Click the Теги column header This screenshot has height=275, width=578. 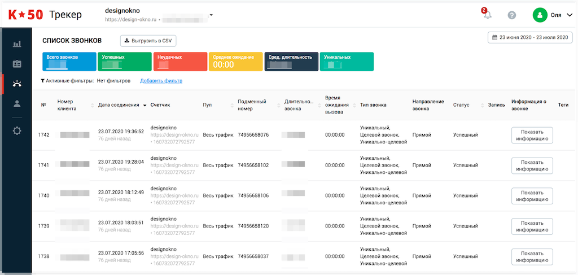[563, 105]
